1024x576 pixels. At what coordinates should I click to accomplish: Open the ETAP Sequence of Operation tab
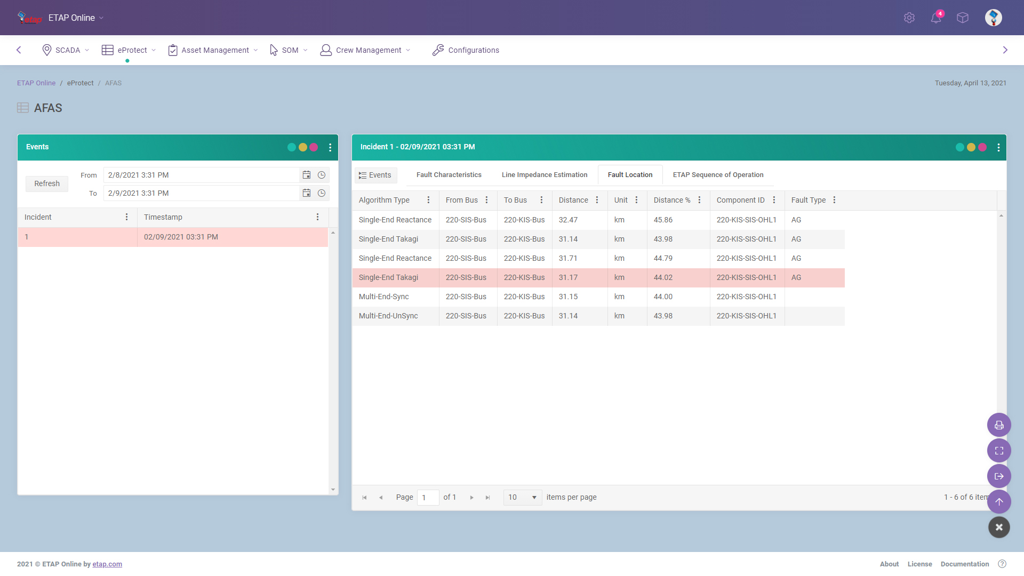tap(717, 174)
